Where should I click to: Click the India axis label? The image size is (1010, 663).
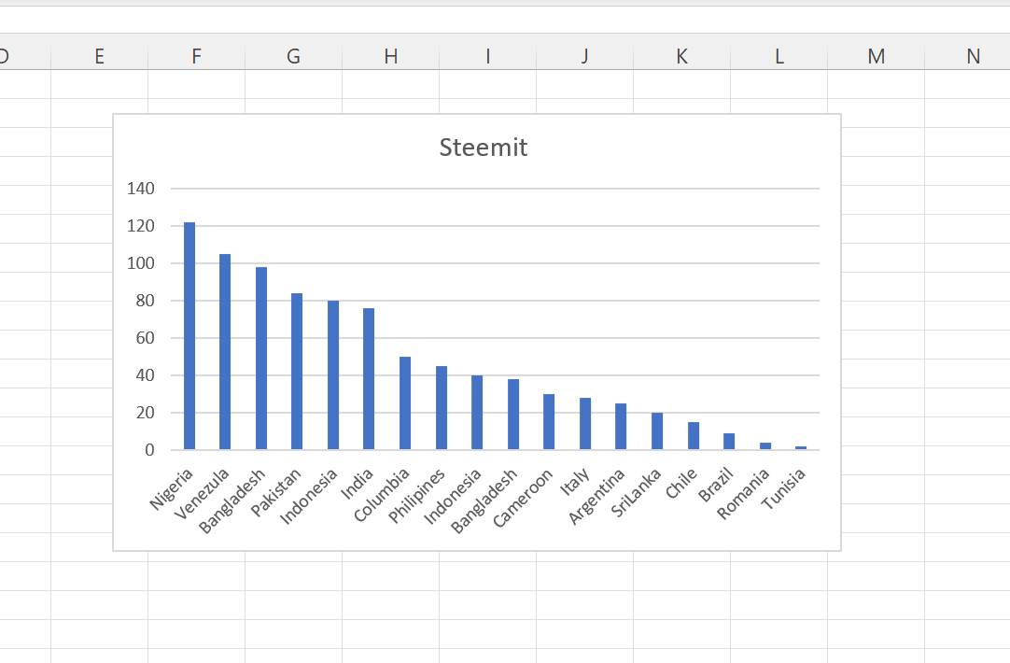click(x=357, y=484)
